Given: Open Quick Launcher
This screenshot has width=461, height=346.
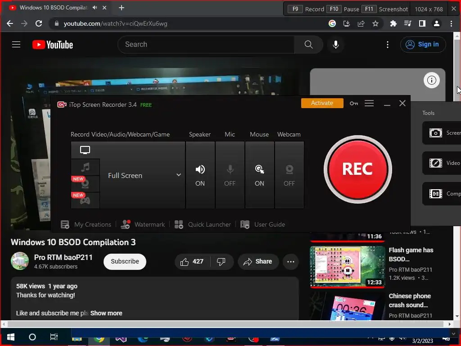Looking at the screenshot, I should (203, 224).
